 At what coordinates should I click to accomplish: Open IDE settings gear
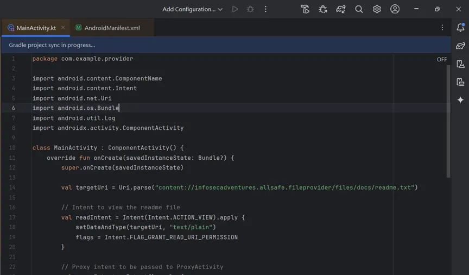[377, 9]
